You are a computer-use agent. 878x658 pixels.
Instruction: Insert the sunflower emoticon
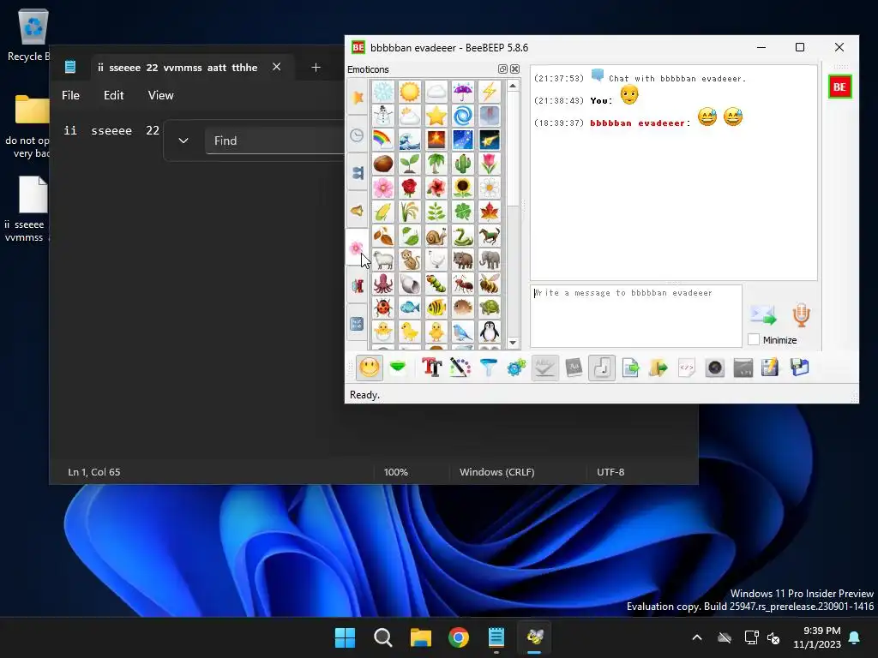coord(463,188)
